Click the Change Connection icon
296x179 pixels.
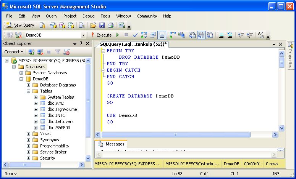click(x=18, y=35)
